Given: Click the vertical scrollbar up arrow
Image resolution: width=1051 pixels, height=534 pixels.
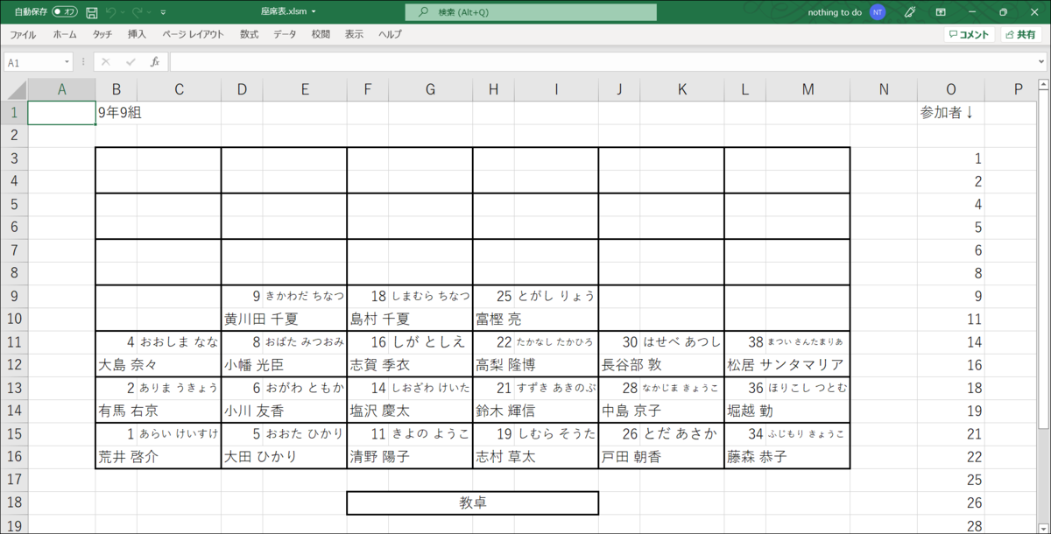Looking at the screenshot, I should (1043, 86).
